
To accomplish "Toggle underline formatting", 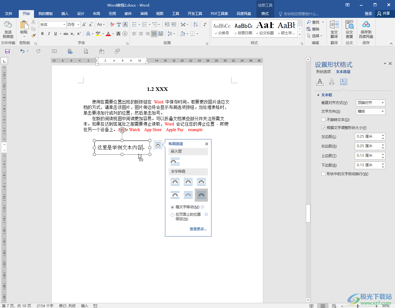I will pos(55,34).
